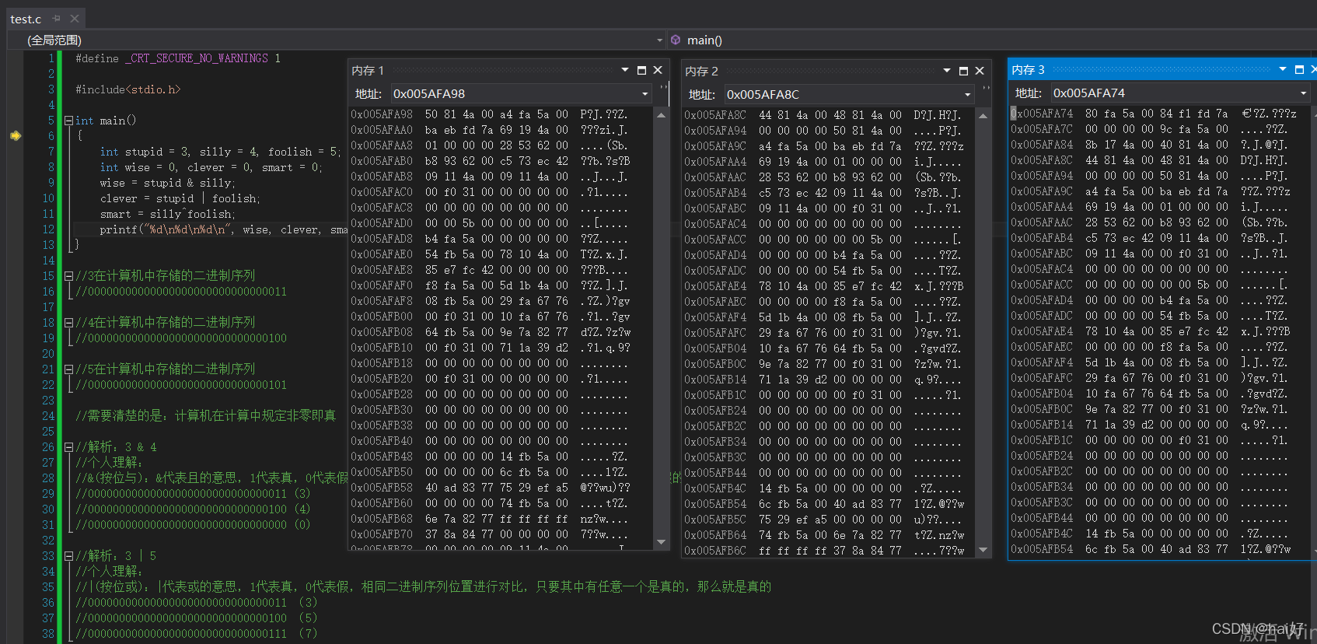1317x644 pixels.
Task: Click the #define _CRT_SECURE_NO_WARNINGS line
Action: [x=178, y=58]
